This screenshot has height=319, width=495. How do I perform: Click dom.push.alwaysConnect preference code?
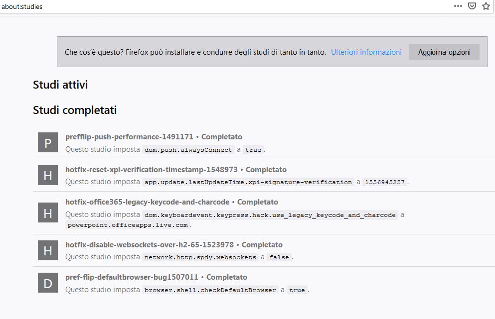(188, 150)
